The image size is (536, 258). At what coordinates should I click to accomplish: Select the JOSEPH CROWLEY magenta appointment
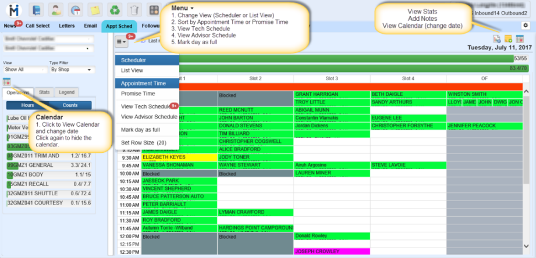pyautogui.click(x=332, y=252)
